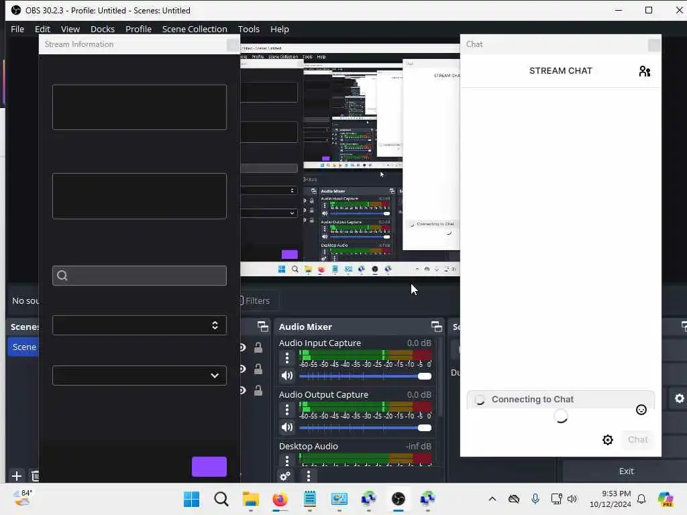The width and height of the screenshot is (687, 515).
Task: Close the Stream Information dock
Action: click(x=233, y=45)
